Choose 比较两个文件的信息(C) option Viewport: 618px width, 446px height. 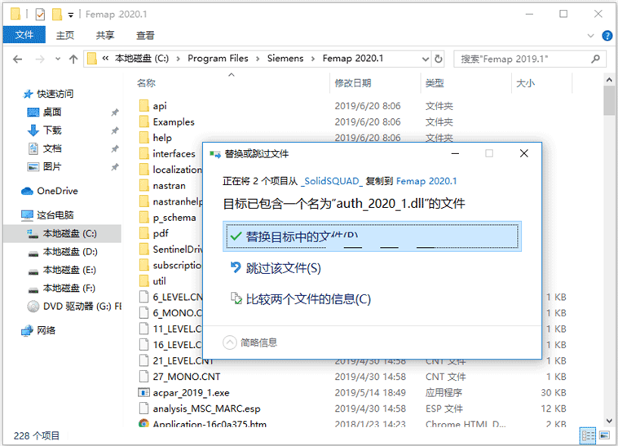pyautogui.click(x=307, y=299)
